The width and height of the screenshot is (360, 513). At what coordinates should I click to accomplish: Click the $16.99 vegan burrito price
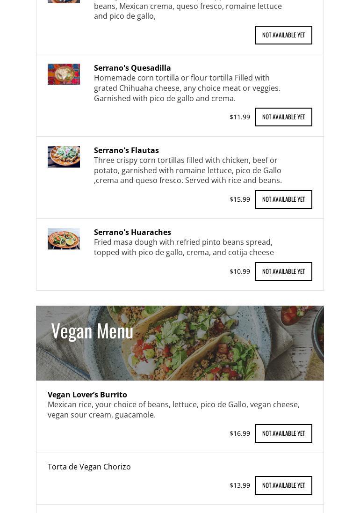(240, 433)
